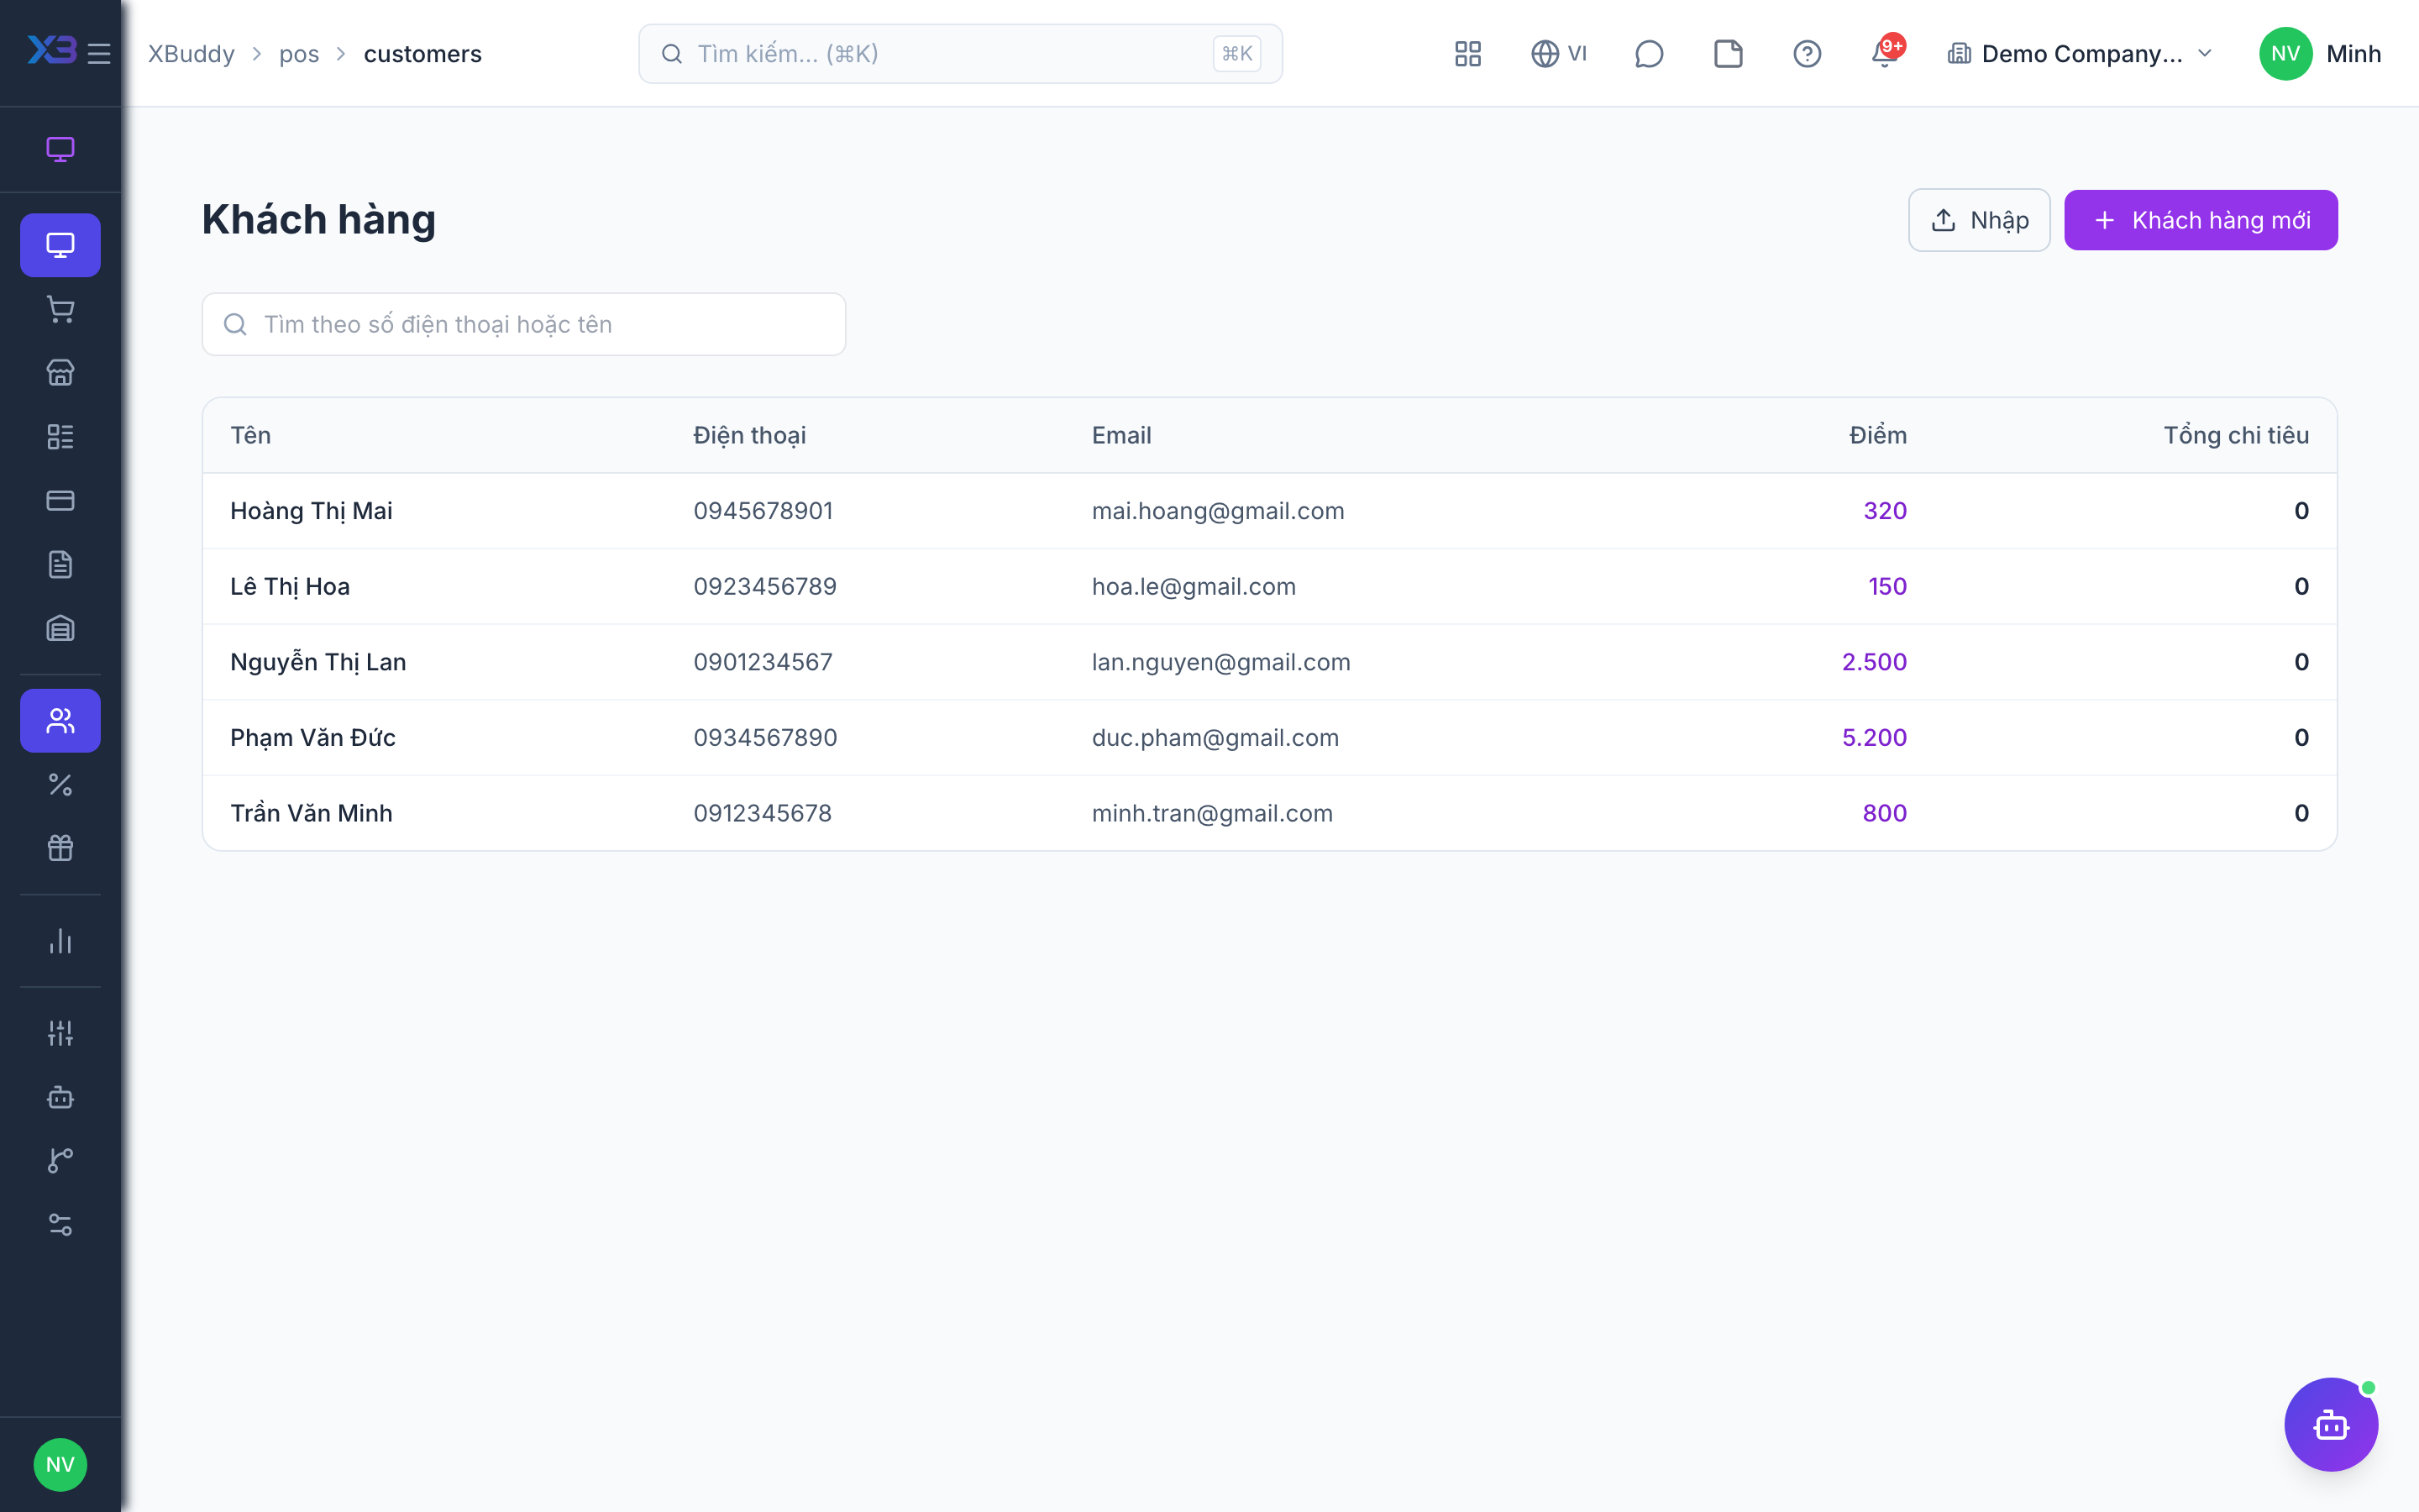Open the credit card payments sidebar icon
The image size is (2419, 1512).
pos(60,501)
